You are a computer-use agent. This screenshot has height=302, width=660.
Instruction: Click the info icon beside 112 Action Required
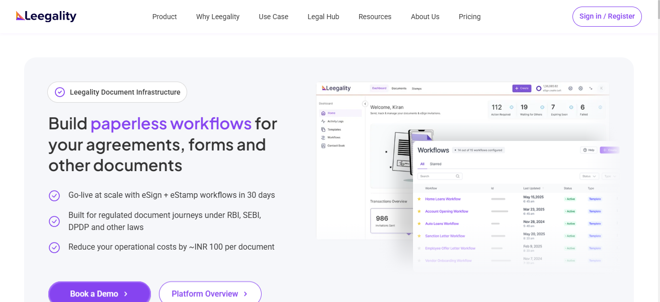(512, 107)
